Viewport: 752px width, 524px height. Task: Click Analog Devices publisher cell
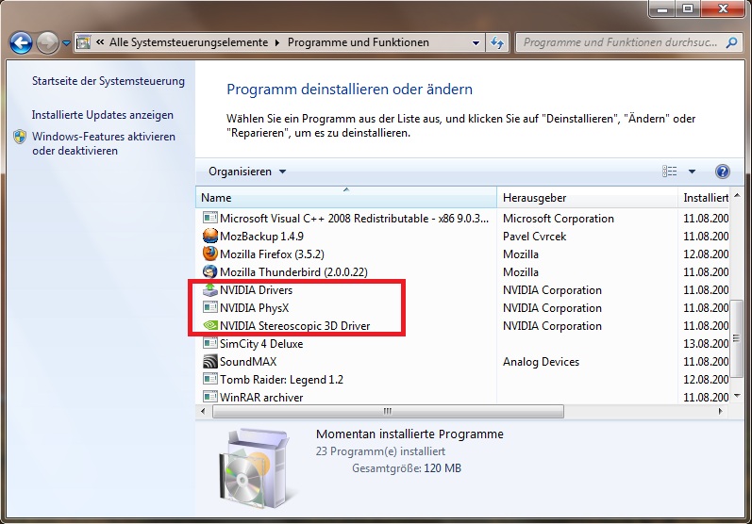[541, 362]
